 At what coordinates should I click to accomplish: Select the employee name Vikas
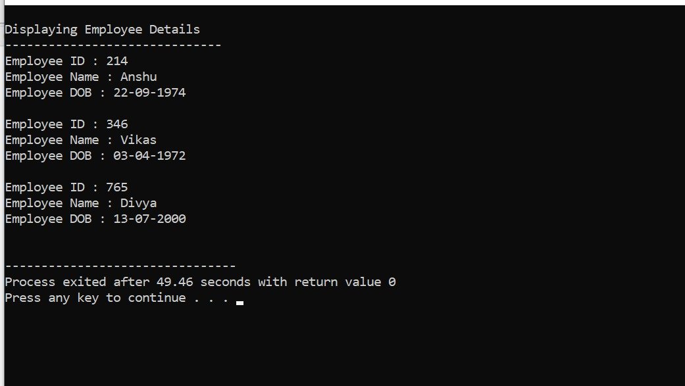pos(138,140)
